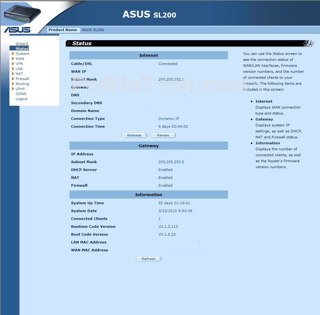Image resolution: width=320 pixels, height=315 pixels.
Task: Open the WAN settings link
Action: coord(20,58)
